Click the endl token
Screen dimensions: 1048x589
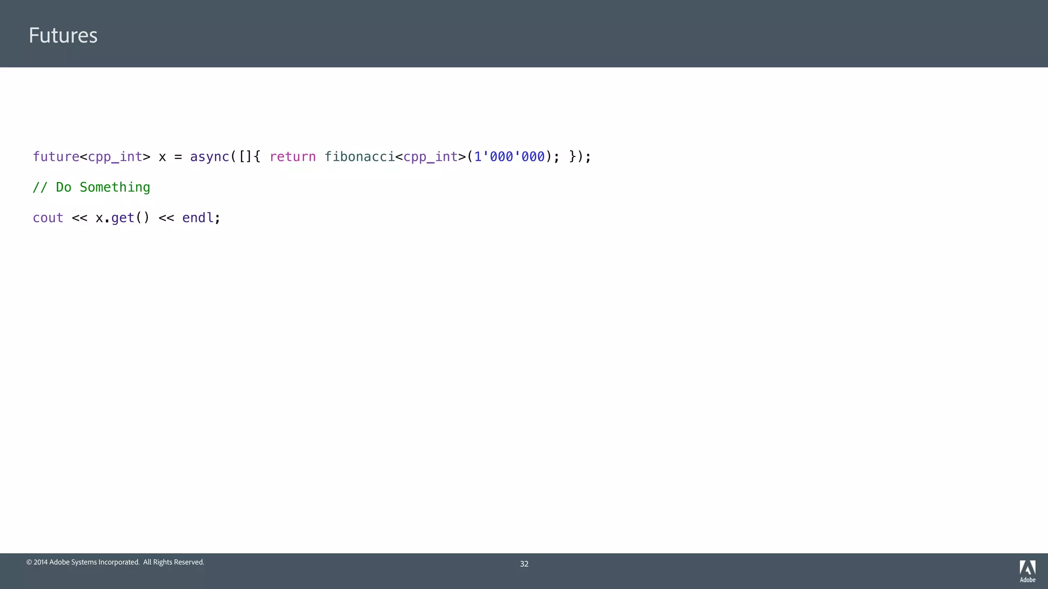[198, 218]
